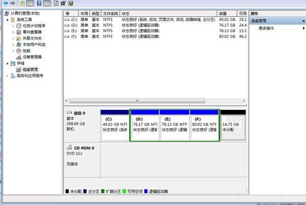Select 磁盘管理 under 存储
Viewport: 306px width, 205px height.
(x=27, y=69)
